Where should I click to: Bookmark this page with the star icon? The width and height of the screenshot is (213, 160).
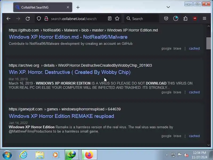pos(117,18)
